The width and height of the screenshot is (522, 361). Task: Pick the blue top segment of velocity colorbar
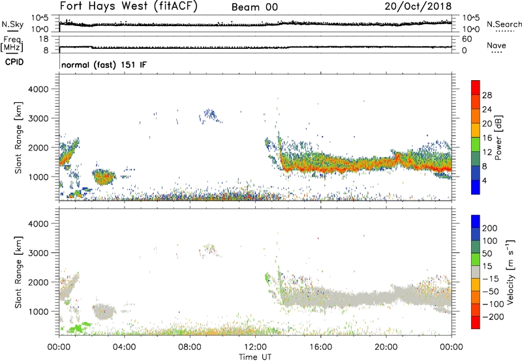[x=476, y=222]
